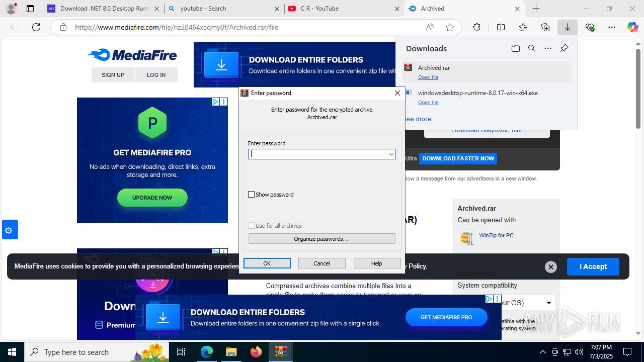Screen dimensions: 644x362
Task: Open the notification center icon
Action: (627, 352)
